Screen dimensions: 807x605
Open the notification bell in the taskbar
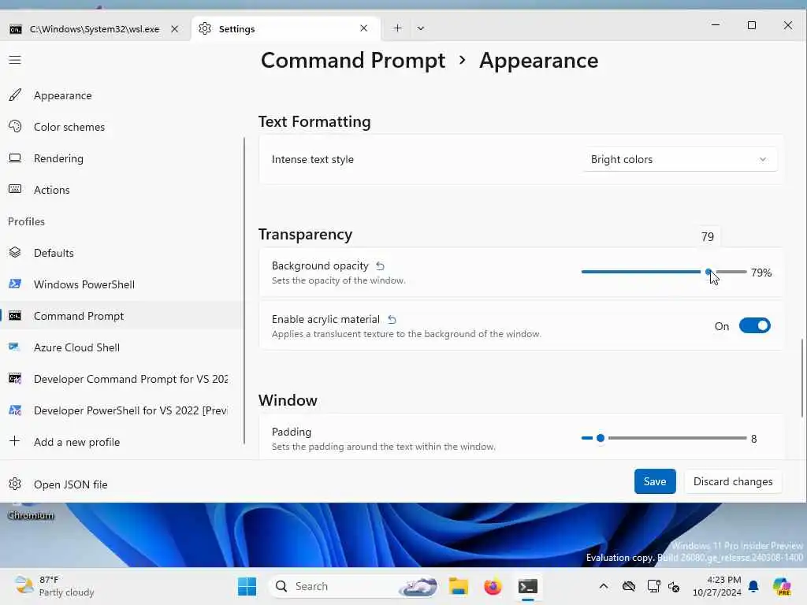(x=753, y=586)
